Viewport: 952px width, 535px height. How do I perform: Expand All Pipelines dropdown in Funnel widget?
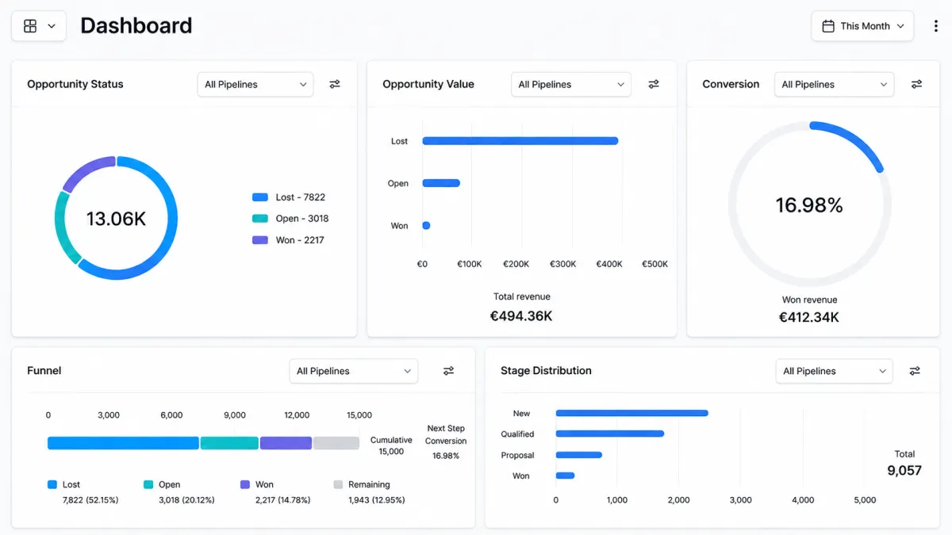pyautogui.click(x=354, y=371)
